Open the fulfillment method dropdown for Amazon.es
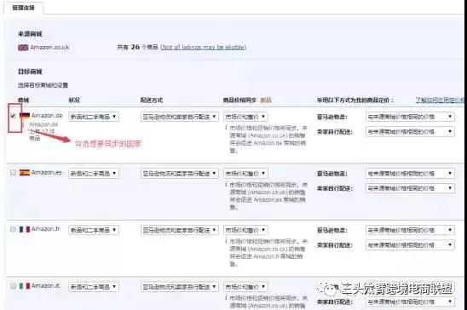467x310 pixels. (x=180, y=173)
